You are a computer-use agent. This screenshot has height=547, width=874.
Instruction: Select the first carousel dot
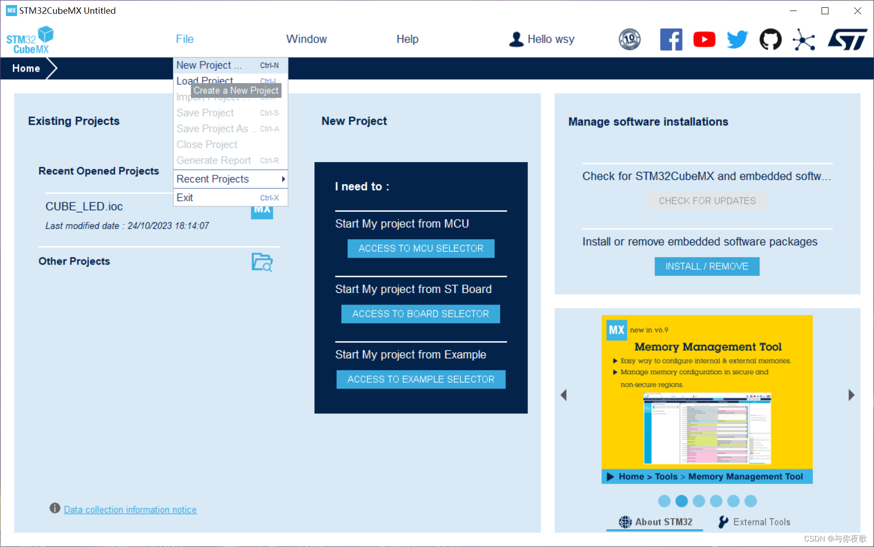pyautogui.click(x=664, y=501)
